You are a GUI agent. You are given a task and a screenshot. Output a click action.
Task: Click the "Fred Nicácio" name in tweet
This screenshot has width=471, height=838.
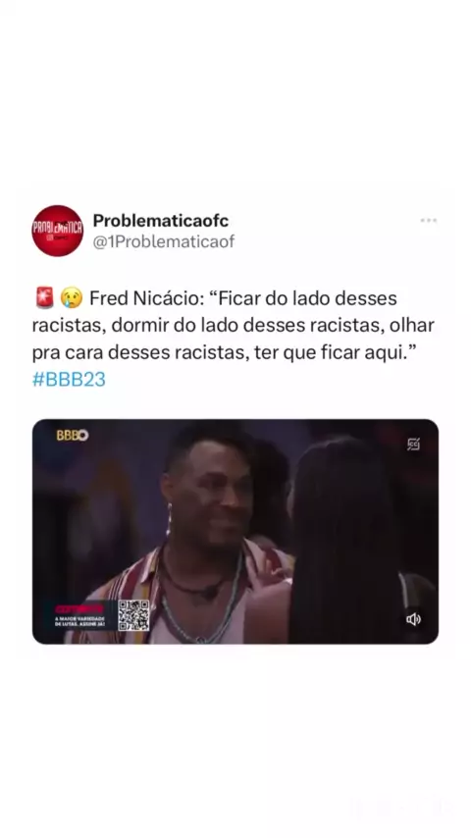(x=144, y=298)
